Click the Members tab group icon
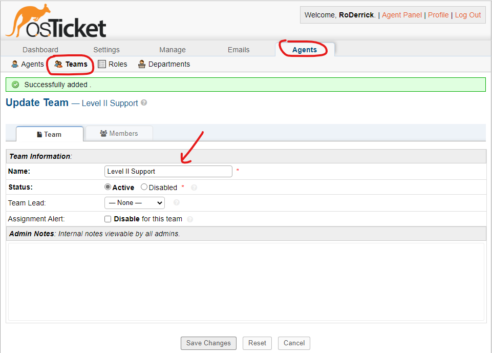This screenshot has width=492, height=353. (103, 134)
